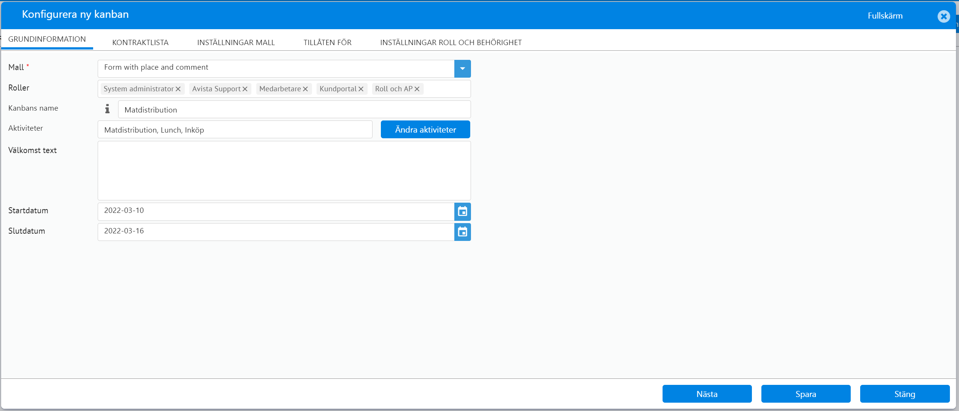
Task: Remove the Kundportal role tag
Action: [x=361, y=89]
